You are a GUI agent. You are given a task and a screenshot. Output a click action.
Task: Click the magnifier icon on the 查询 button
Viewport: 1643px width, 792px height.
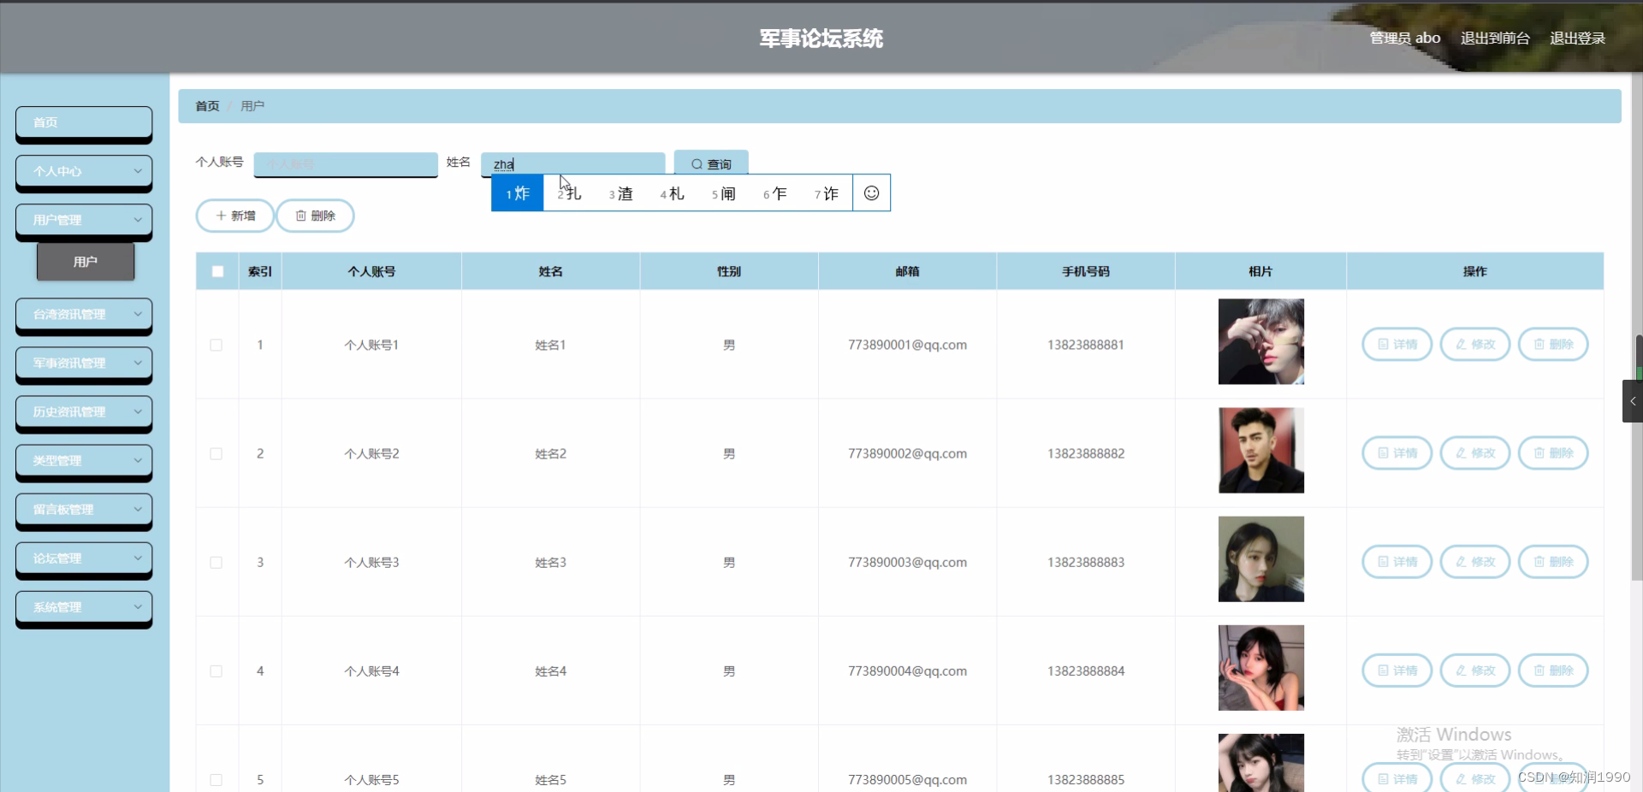[699, 164]
